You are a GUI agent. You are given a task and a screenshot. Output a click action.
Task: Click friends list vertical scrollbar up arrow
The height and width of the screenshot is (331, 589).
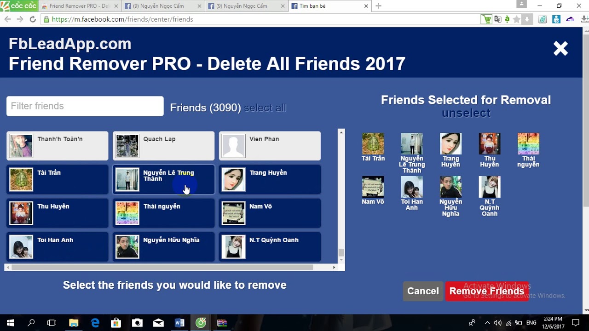[x=341, y=133]
